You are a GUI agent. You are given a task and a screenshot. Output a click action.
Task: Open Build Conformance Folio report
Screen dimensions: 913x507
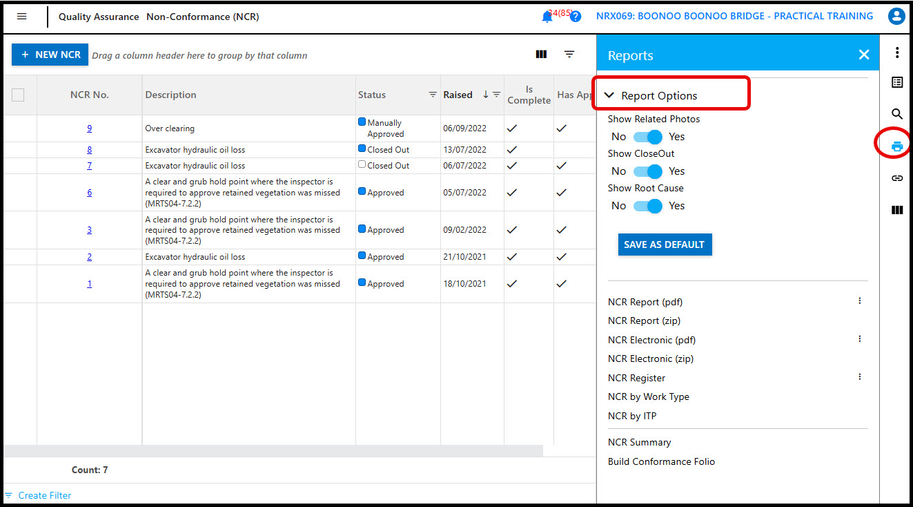[661, 461]
